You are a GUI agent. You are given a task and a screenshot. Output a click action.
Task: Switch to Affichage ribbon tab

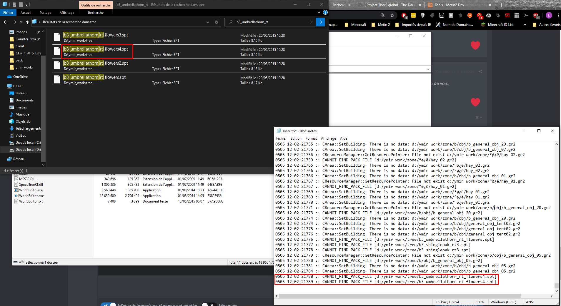(67, 13)
